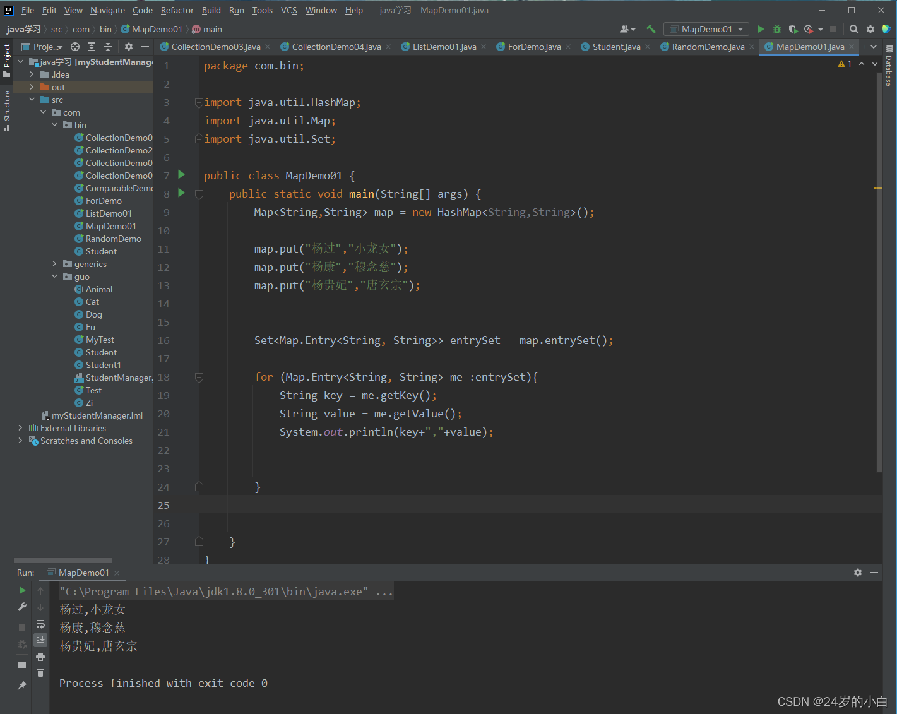Jump to next highlighted error arrow
This screenshot has height=714, width=897.
(x=875, y=64)
